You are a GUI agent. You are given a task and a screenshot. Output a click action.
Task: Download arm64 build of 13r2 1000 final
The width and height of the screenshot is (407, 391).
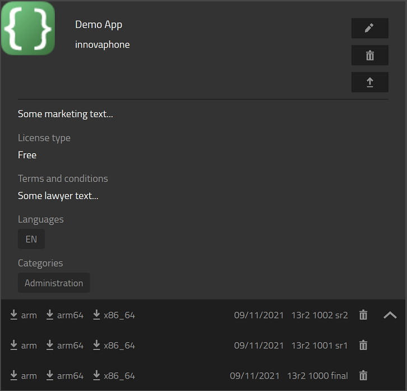click(x=64, y=376)
